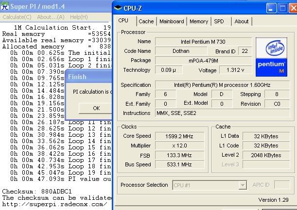Select the SPD tab
Image resolution: width=297 pixels, height=210 pixels.
pos(219,22)
